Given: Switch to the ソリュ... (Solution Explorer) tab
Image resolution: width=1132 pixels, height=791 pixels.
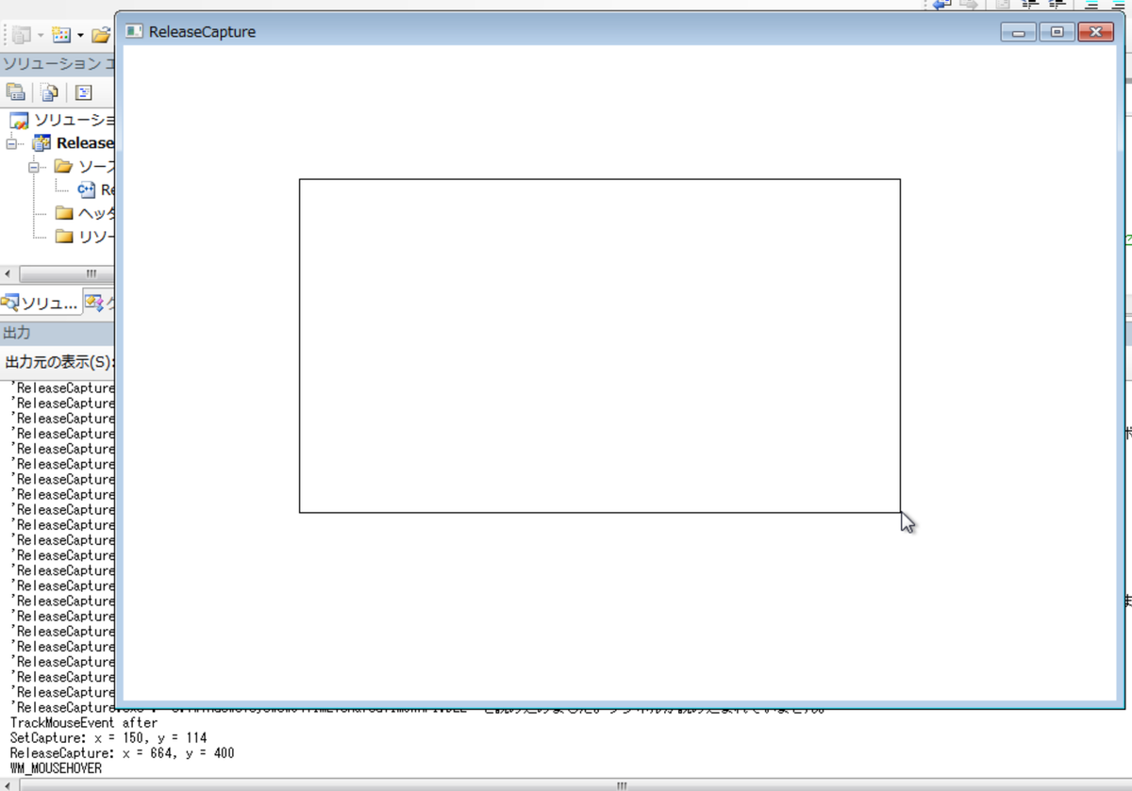Looking at the screenshot, I should pos(41,303).
